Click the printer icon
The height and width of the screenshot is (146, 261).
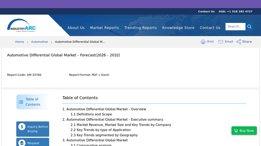(203, 42)
